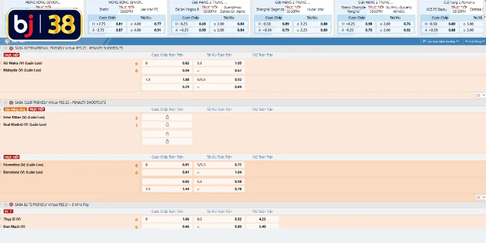Image resolution: width=486 pixels, height=243 pixels.
Task: Select o 4.00 odds 0.77 on Shatin card
Action: click(146, 24)
